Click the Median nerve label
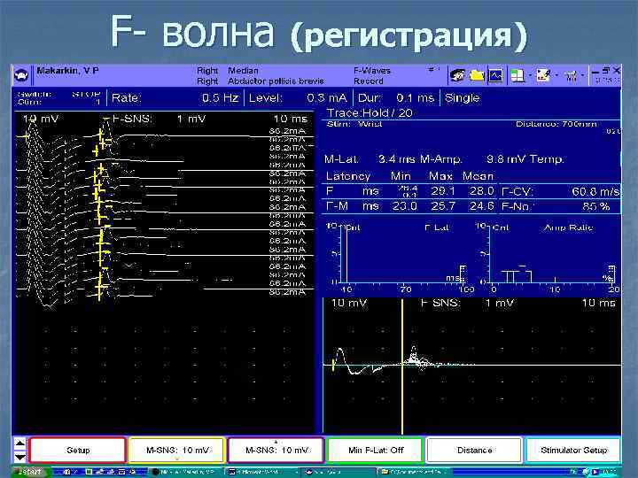Screen dimensions: 638x478 (x=243, y=70)
